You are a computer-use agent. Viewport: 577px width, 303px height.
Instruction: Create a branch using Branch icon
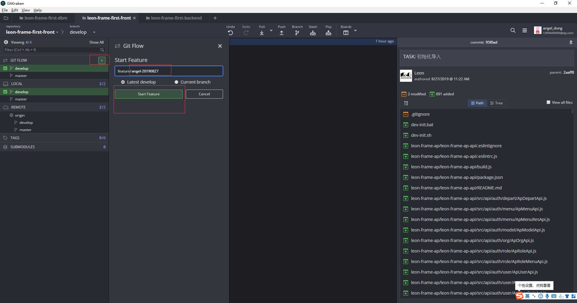tap(297, 33)
